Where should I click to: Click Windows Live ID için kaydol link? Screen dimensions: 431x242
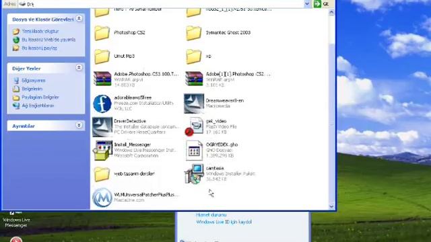(x=224, y=222)
